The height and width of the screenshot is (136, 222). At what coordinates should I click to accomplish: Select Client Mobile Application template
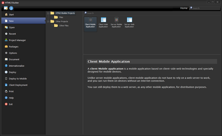(90, 24)
